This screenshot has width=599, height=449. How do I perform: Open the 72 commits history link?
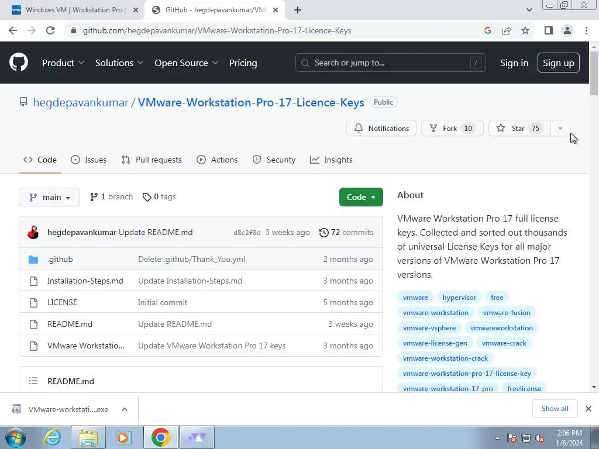pyautogui.click(x=346, y=233)
